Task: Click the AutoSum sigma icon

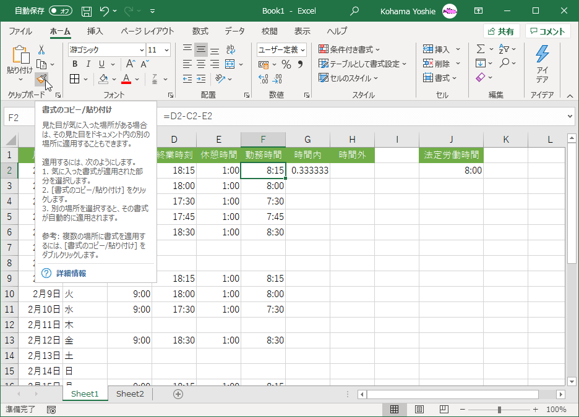Action: click(481, 49)
